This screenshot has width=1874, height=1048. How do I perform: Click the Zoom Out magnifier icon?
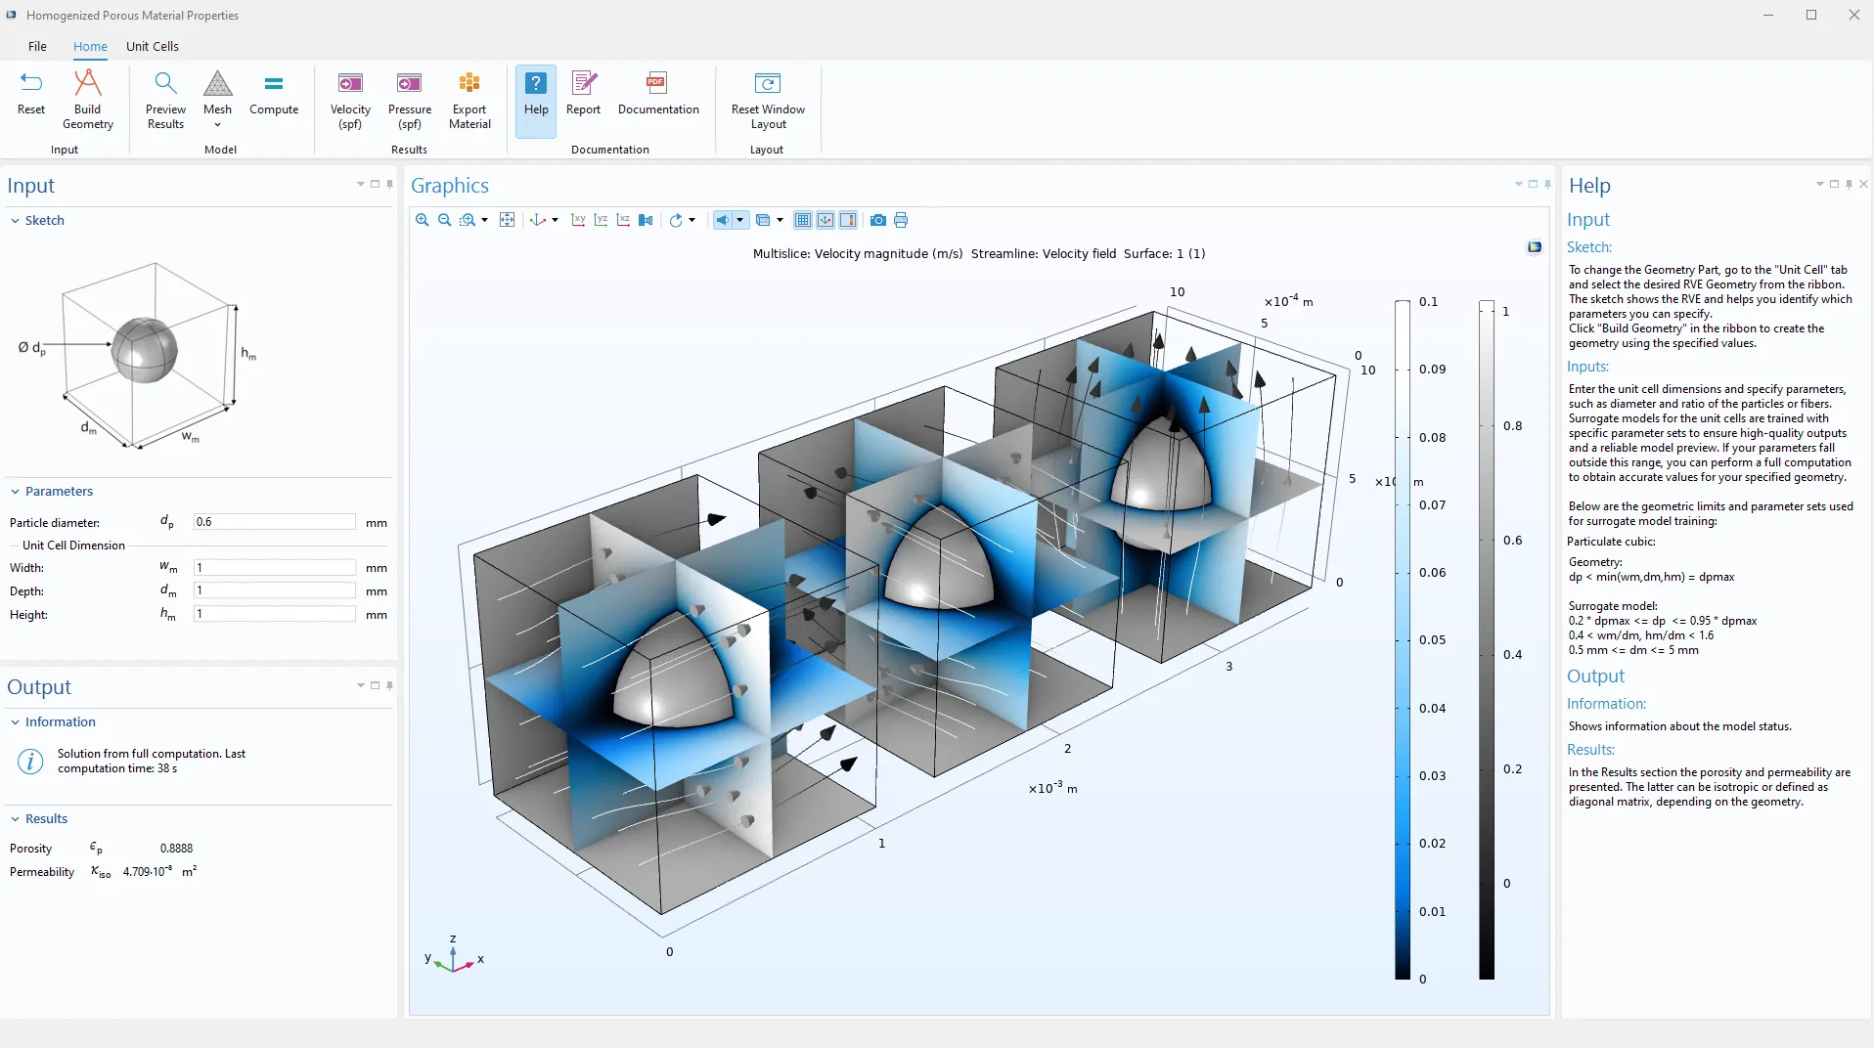pos(444,220)
